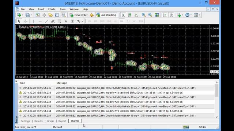Select the arrow cursor tool
Screen dimensions: 234x131
point(19,21)
